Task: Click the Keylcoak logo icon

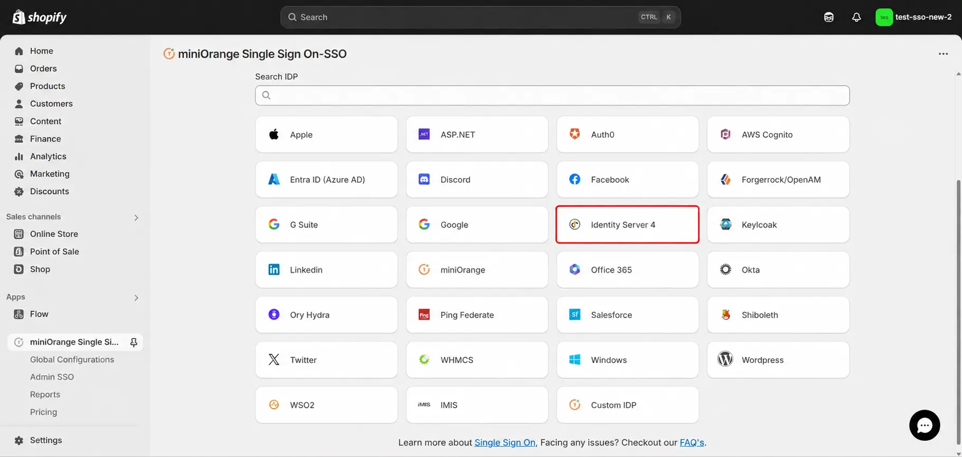Action: (x=726, y=225)
